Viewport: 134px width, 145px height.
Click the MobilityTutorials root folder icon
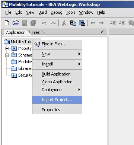tap(7, 42)
